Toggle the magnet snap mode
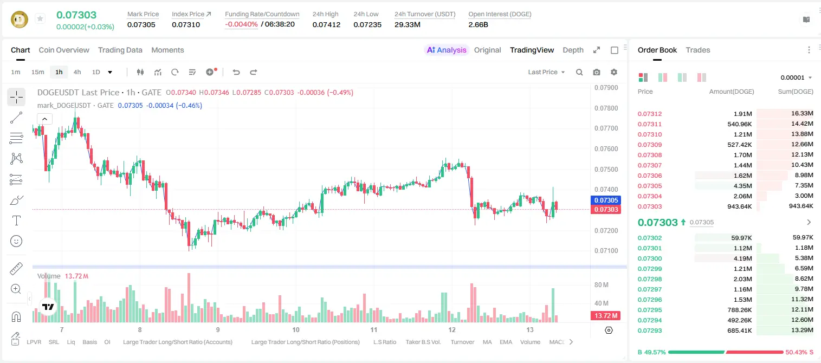 (16, 316)
